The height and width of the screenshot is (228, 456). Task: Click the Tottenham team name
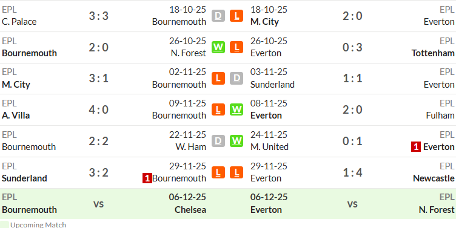pos(433,53)
